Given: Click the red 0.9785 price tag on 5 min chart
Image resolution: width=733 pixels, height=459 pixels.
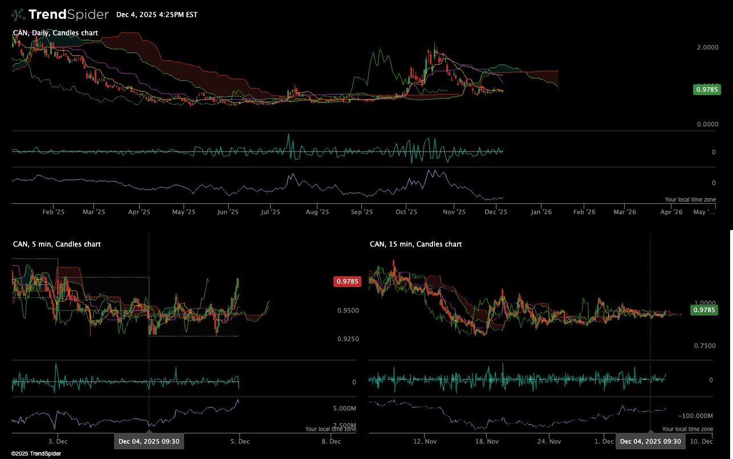Looking at the screenshot, I should click(x=348, y=281).
